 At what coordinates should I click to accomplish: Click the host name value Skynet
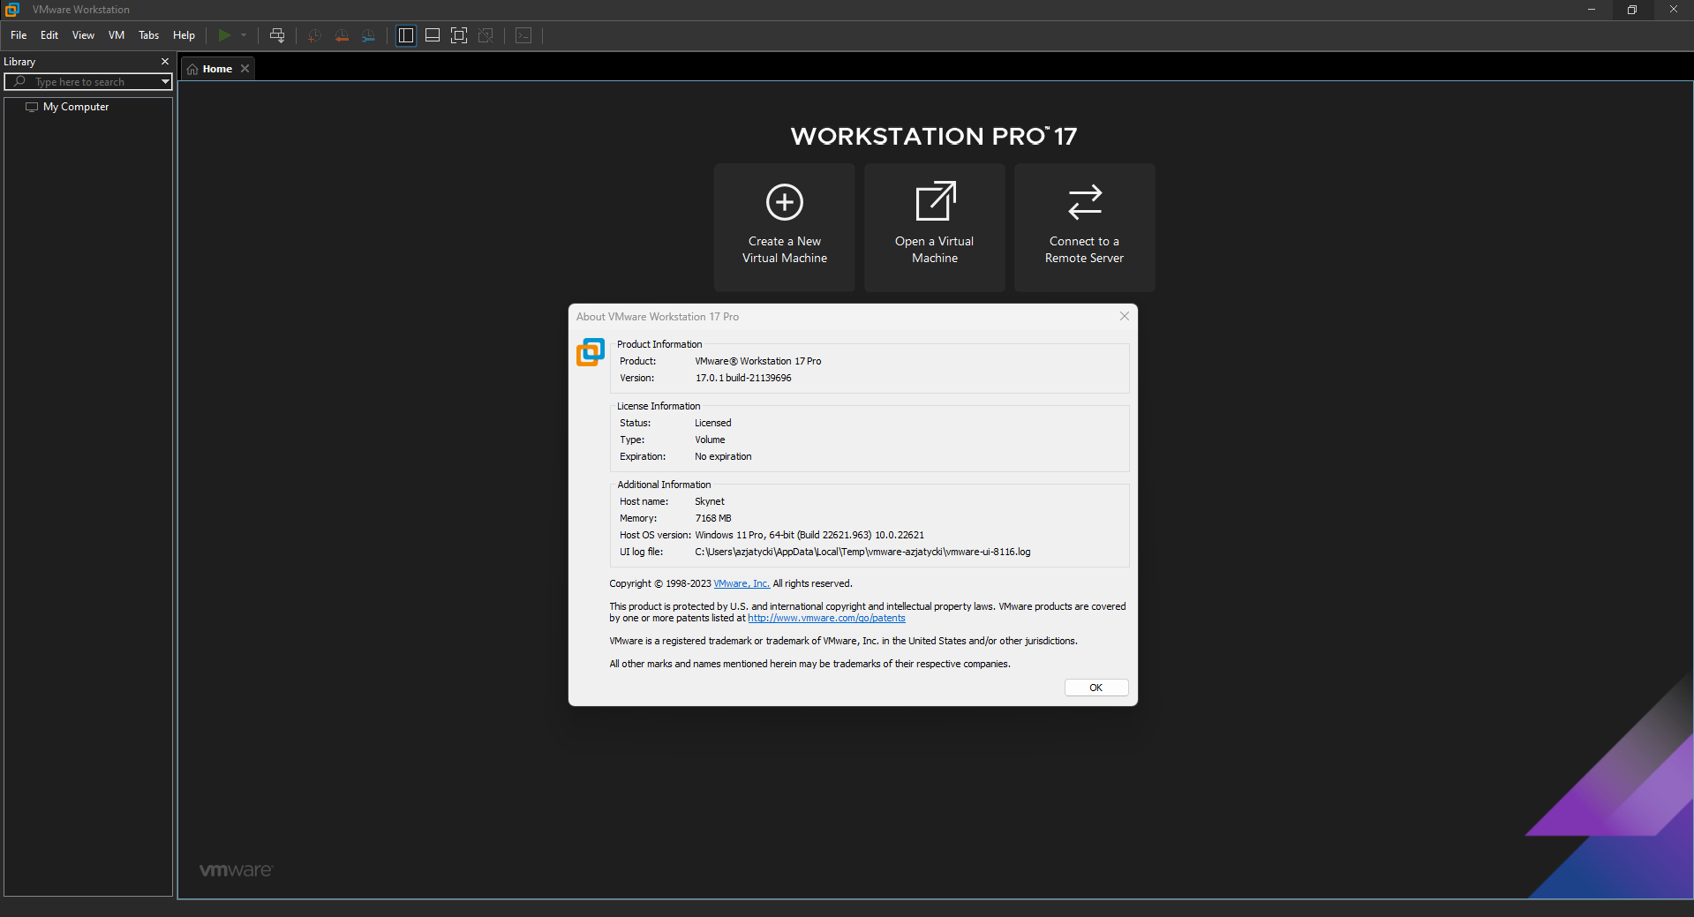(710, 501)
